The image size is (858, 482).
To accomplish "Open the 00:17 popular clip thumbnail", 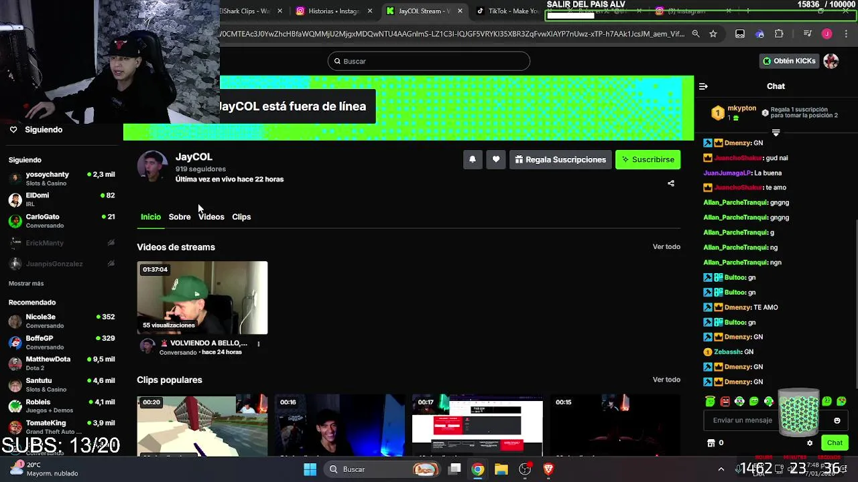I will coord(477,426).
